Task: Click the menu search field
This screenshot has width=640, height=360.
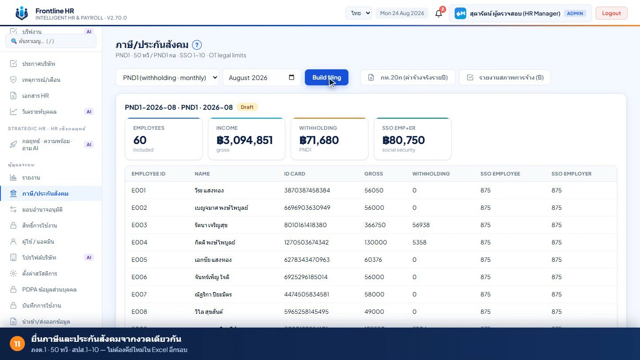Action: tap(51, 41)
